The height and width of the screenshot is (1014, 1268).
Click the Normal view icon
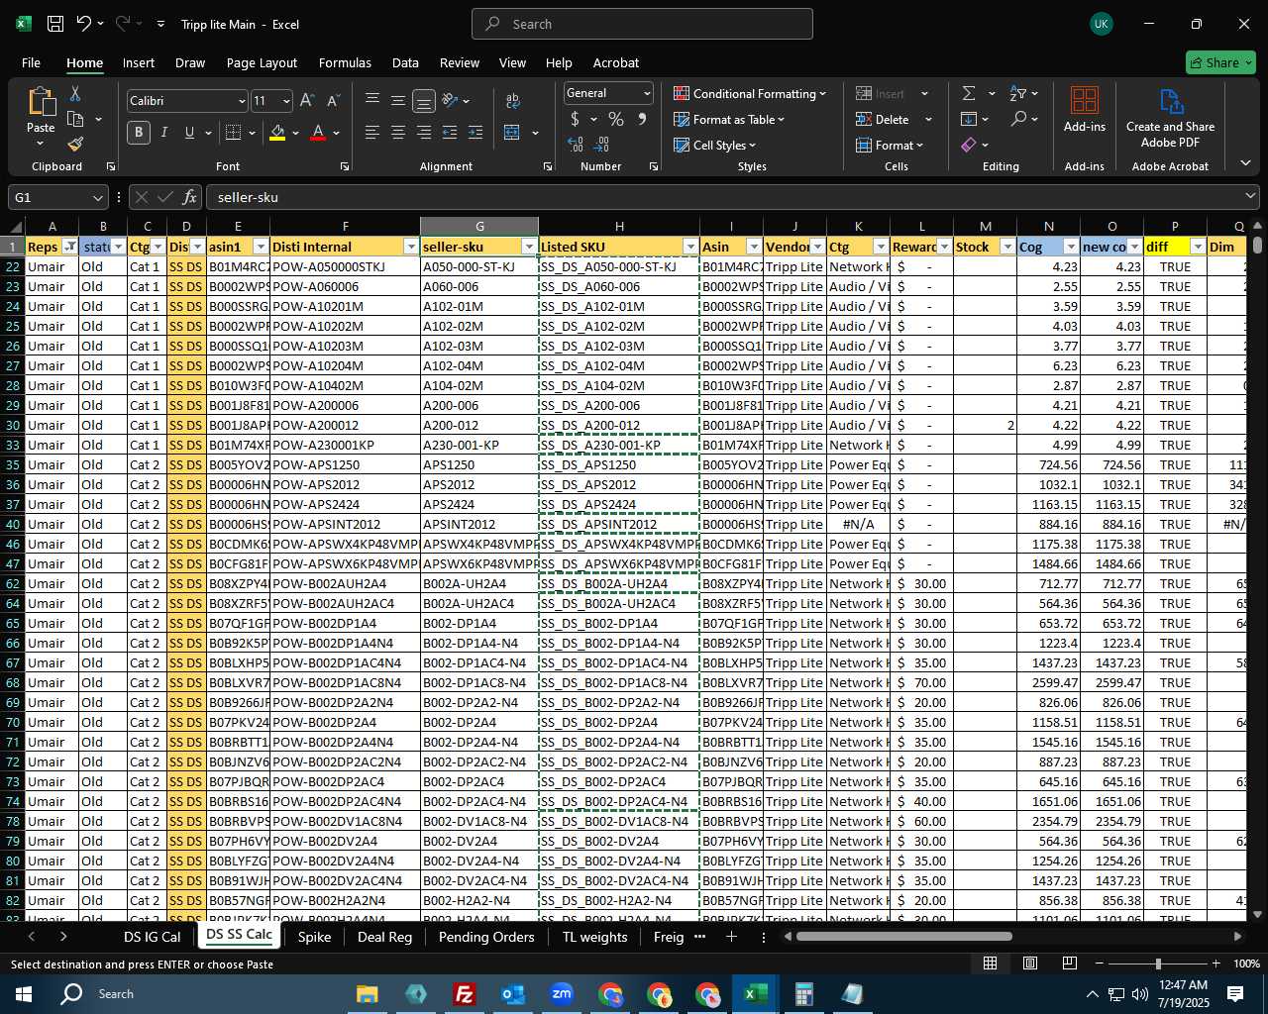(x=990, y=963)
